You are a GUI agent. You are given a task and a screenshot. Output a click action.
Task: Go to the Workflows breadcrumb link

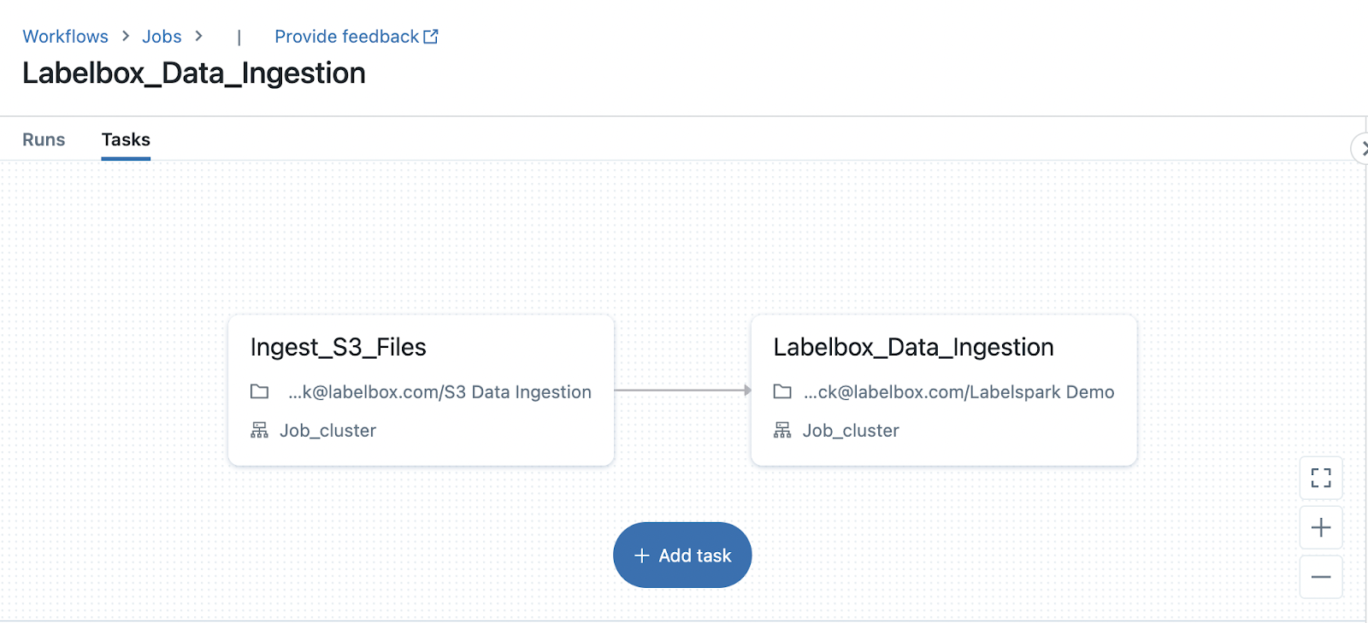65,37
